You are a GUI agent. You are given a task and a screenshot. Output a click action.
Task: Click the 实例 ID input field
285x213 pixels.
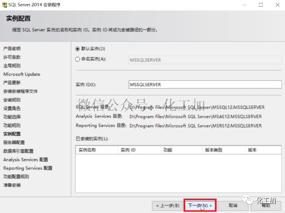[x=205, y=84]
